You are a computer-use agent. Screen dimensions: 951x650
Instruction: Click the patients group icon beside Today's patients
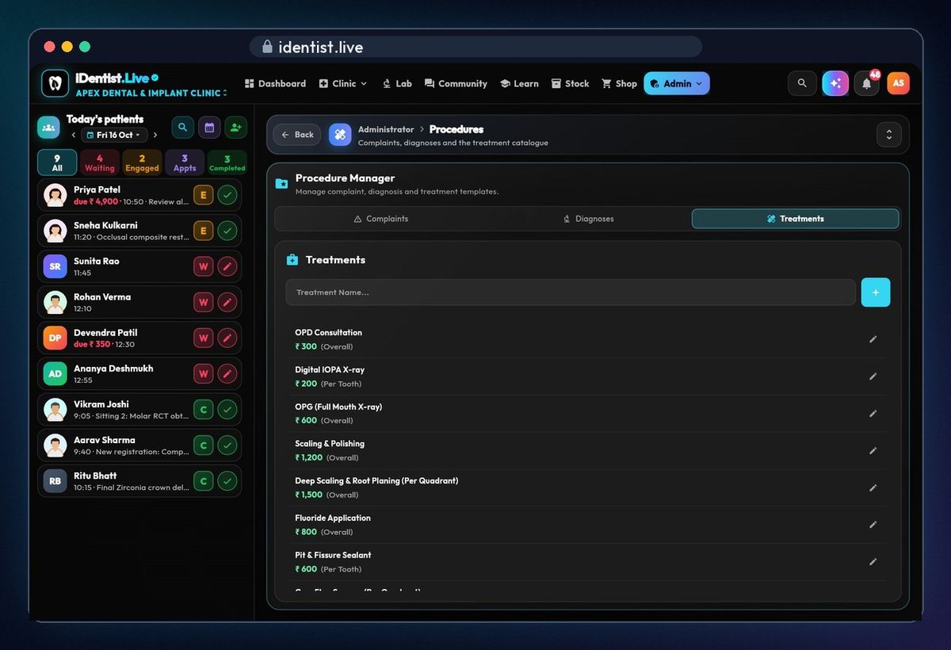pyautogui.click(x=49, y=127)
